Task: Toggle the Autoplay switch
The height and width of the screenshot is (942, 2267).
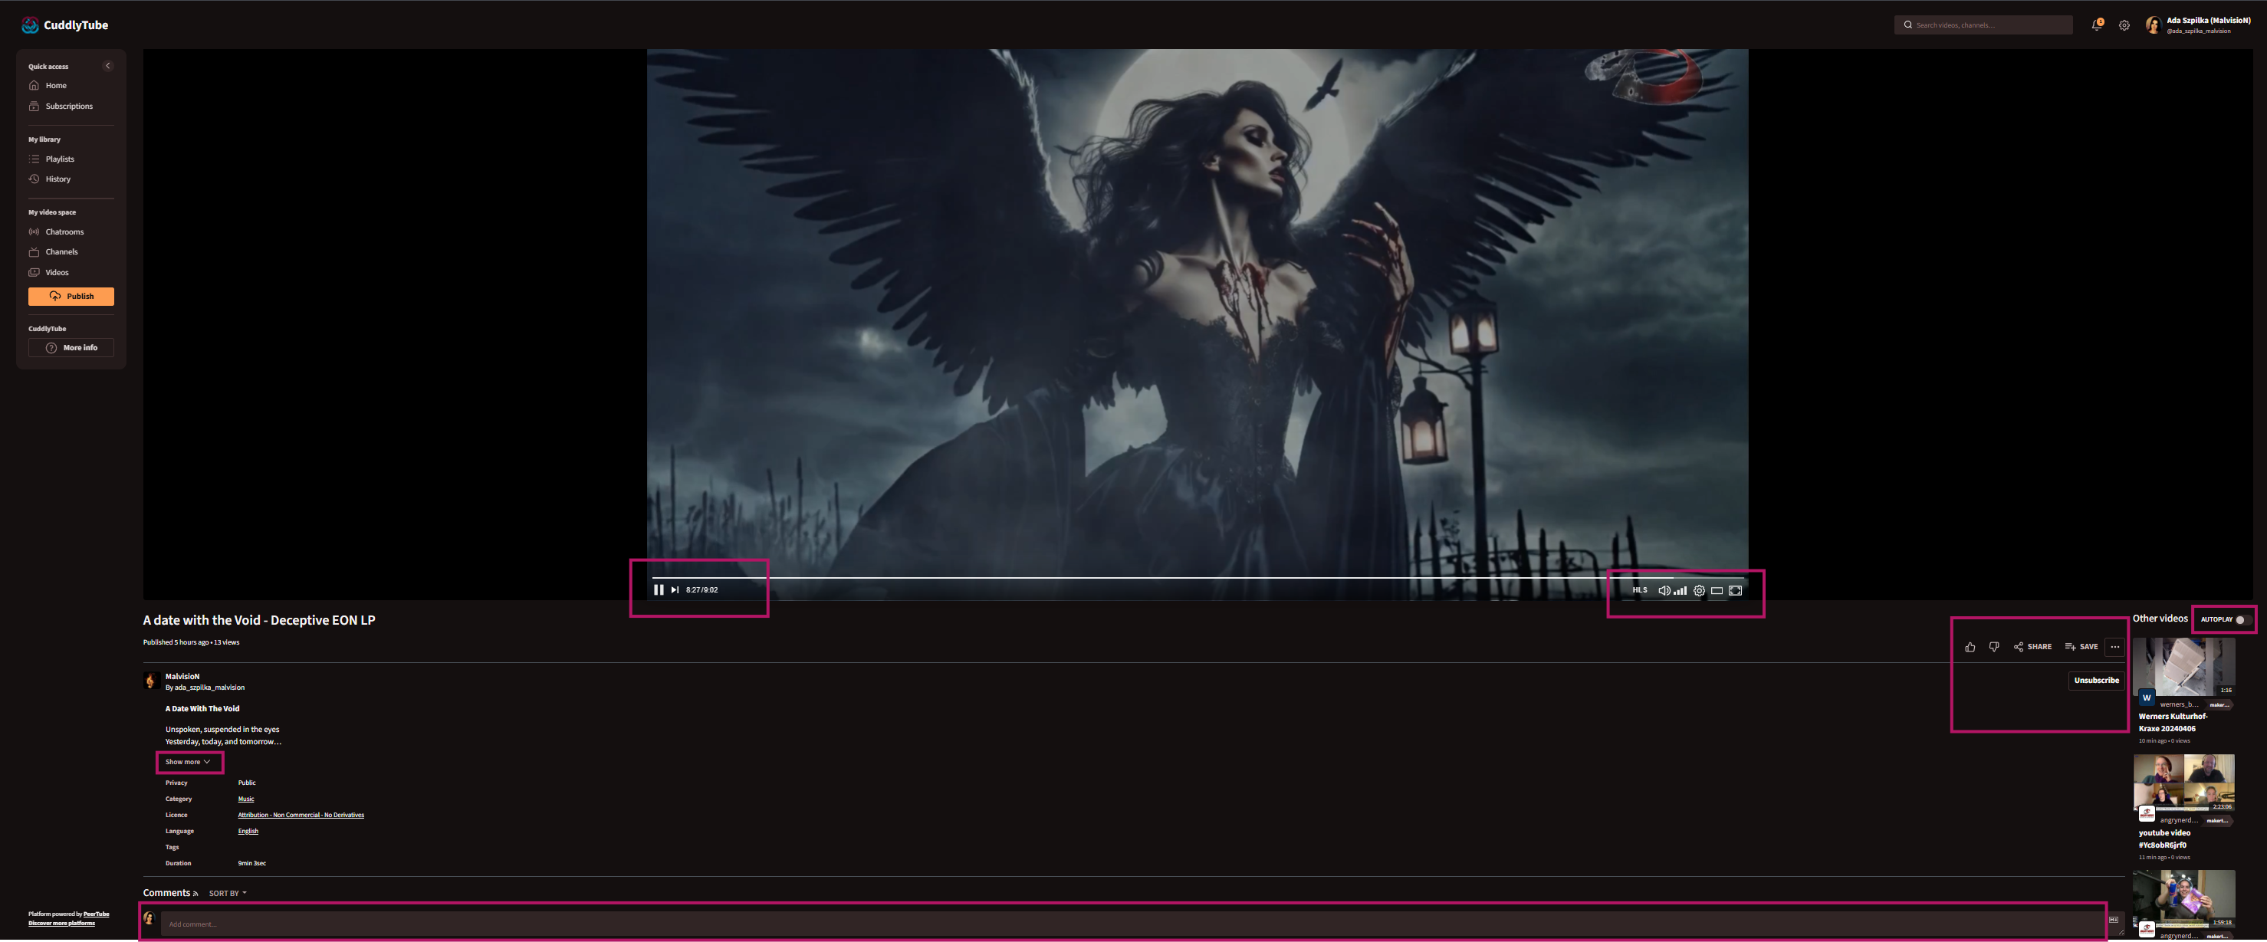Action: (x=2242, y=620)
